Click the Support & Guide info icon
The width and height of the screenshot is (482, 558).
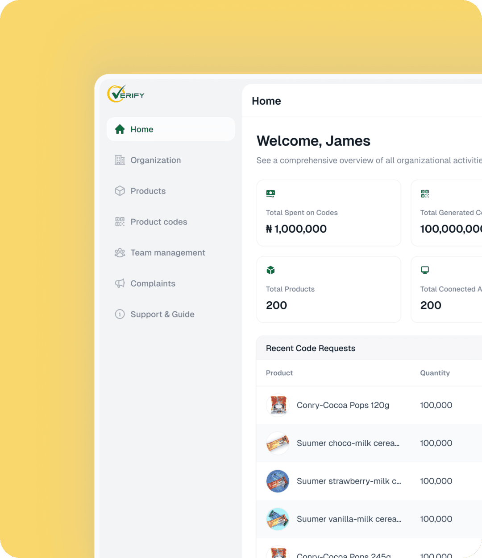[x=120, y=314]
